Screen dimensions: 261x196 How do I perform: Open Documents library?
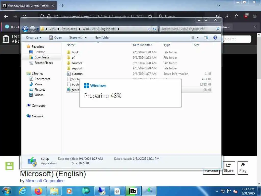pyautogui.click(x=42, y=79)
